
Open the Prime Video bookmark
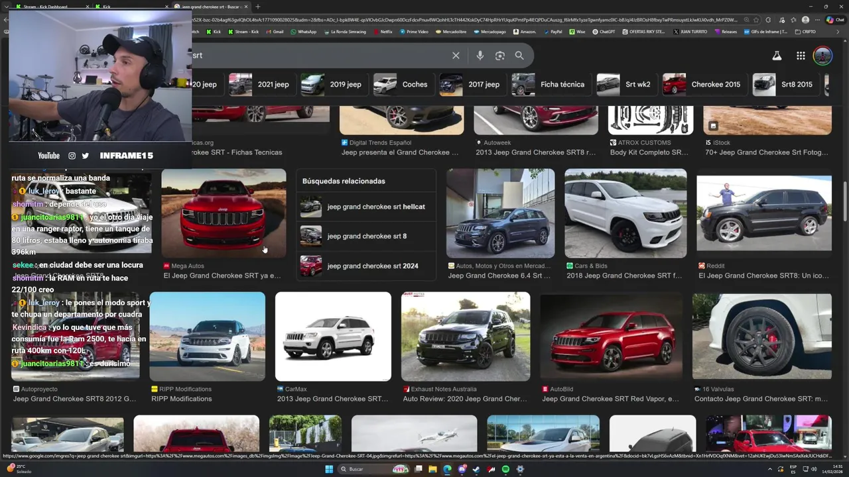point(415,31)
